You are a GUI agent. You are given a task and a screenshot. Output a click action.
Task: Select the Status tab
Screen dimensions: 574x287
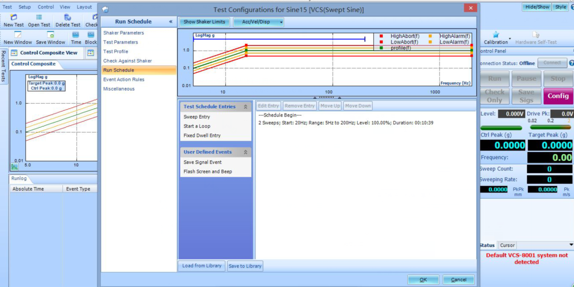click(487, 245)
